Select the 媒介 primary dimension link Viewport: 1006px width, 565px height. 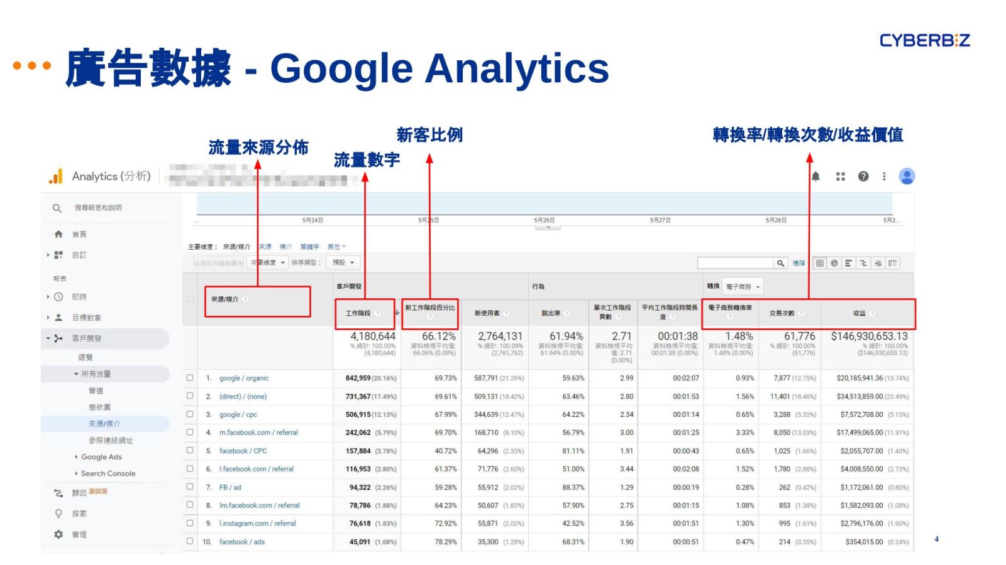coord(285,247)
